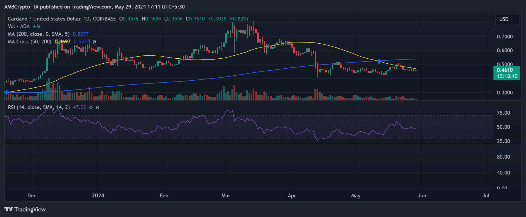This screenshot has width=526, height=217.
Task: Click the Jun date label
Action: point(422,196)
